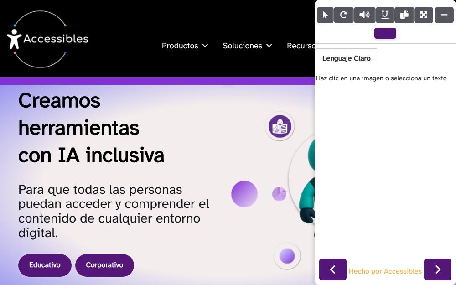
Task: Toggle the underline U icon
Action: pyautogui.click(x=385, y=15)
